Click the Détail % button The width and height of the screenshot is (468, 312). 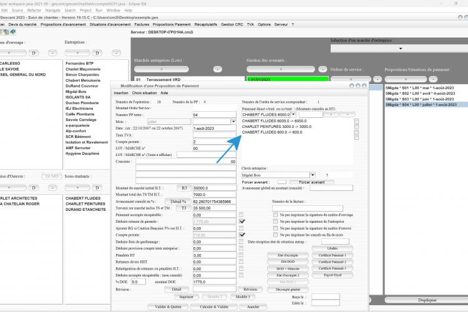(x=178, y=202)
